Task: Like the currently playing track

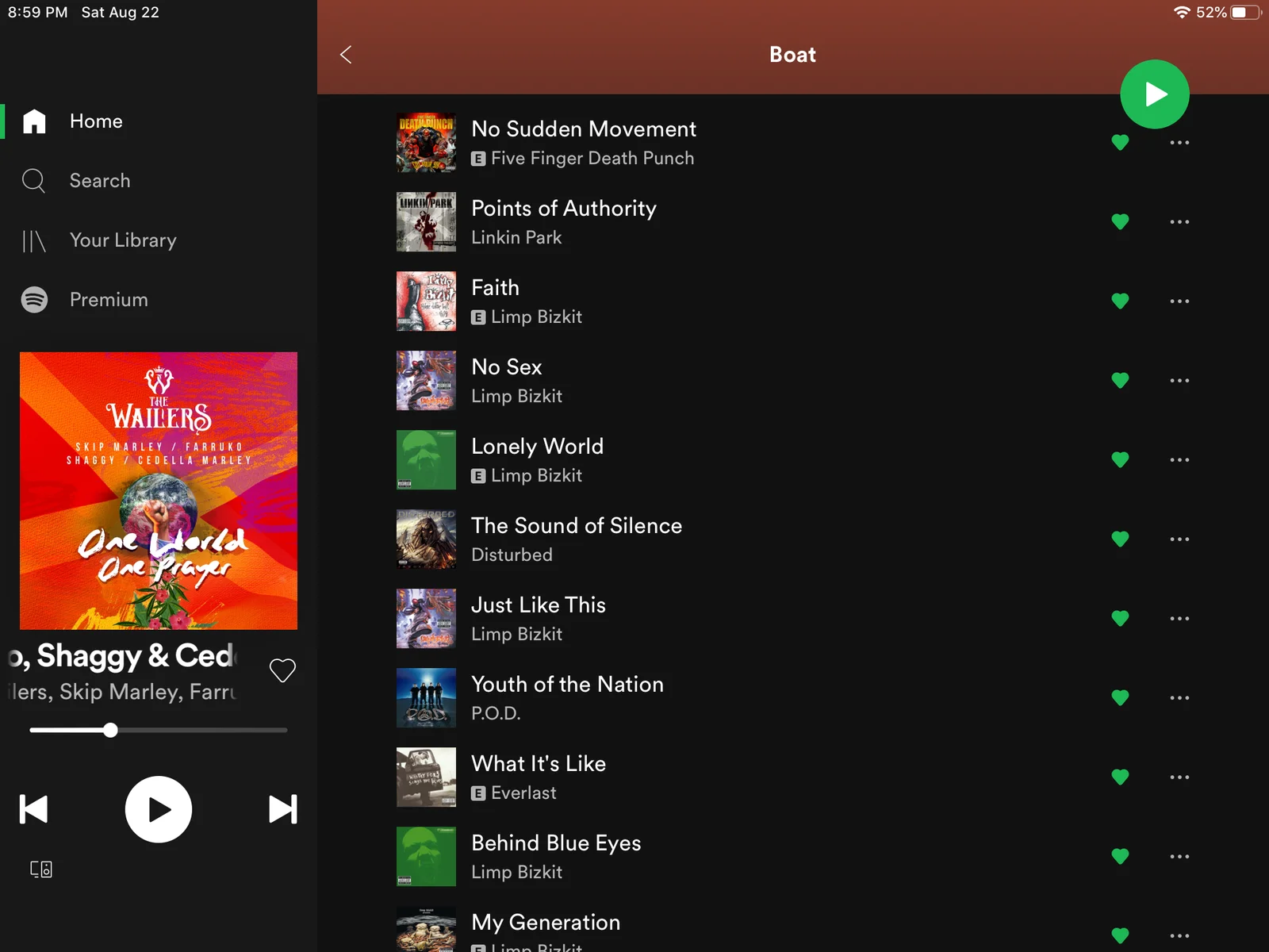Action: (x=282, y=670)
